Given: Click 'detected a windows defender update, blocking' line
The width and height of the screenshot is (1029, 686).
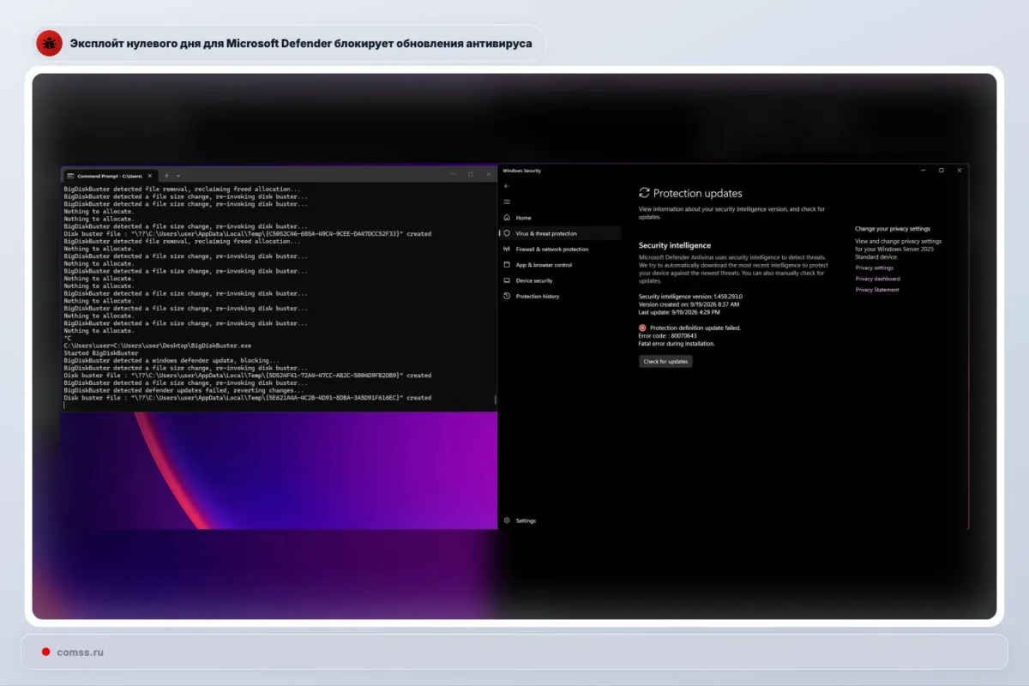Looking at the screenshot, I should [x=171, y=361].
